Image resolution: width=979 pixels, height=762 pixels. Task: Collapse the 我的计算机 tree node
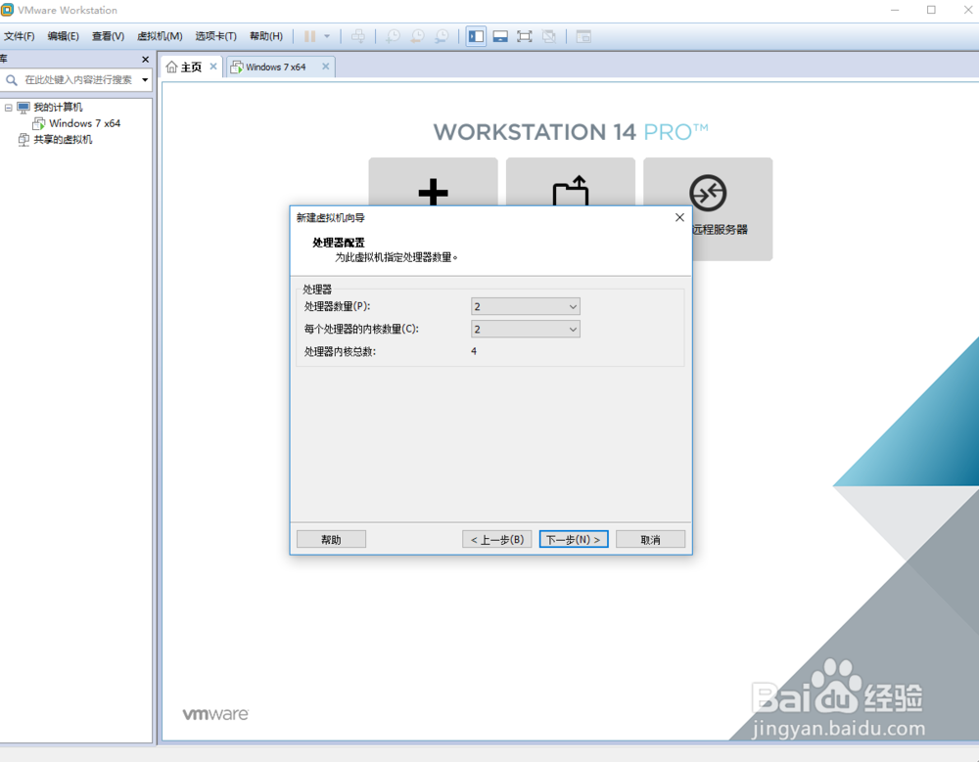(8, 108)
